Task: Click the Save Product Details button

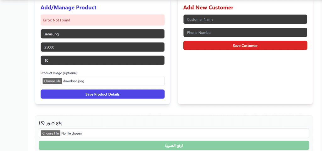Action: (x=102, y=94)
